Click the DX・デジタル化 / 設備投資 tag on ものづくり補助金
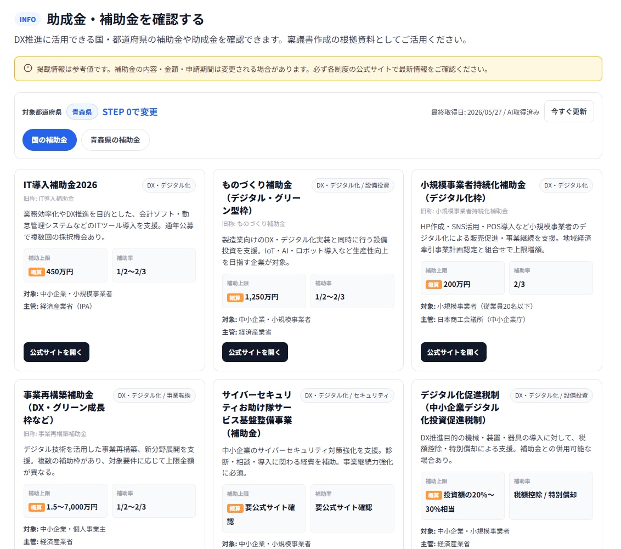 [x=353, y=185]
